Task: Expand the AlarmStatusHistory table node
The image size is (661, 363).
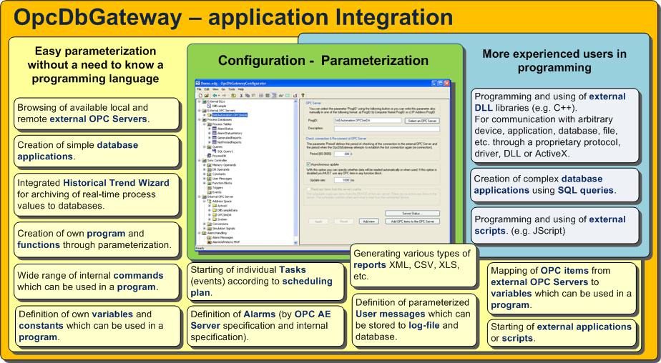Action: [x=209, y=133]
